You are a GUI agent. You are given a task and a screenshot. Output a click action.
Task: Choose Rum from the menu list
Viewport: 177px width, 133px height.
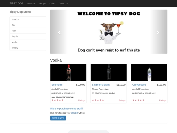[x=28, y=31]
